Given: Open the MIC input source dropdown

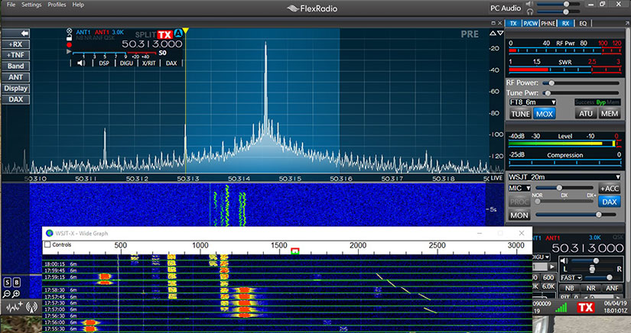Looking at the screenshot, I should pyautogui.click(x=519, y=188).
